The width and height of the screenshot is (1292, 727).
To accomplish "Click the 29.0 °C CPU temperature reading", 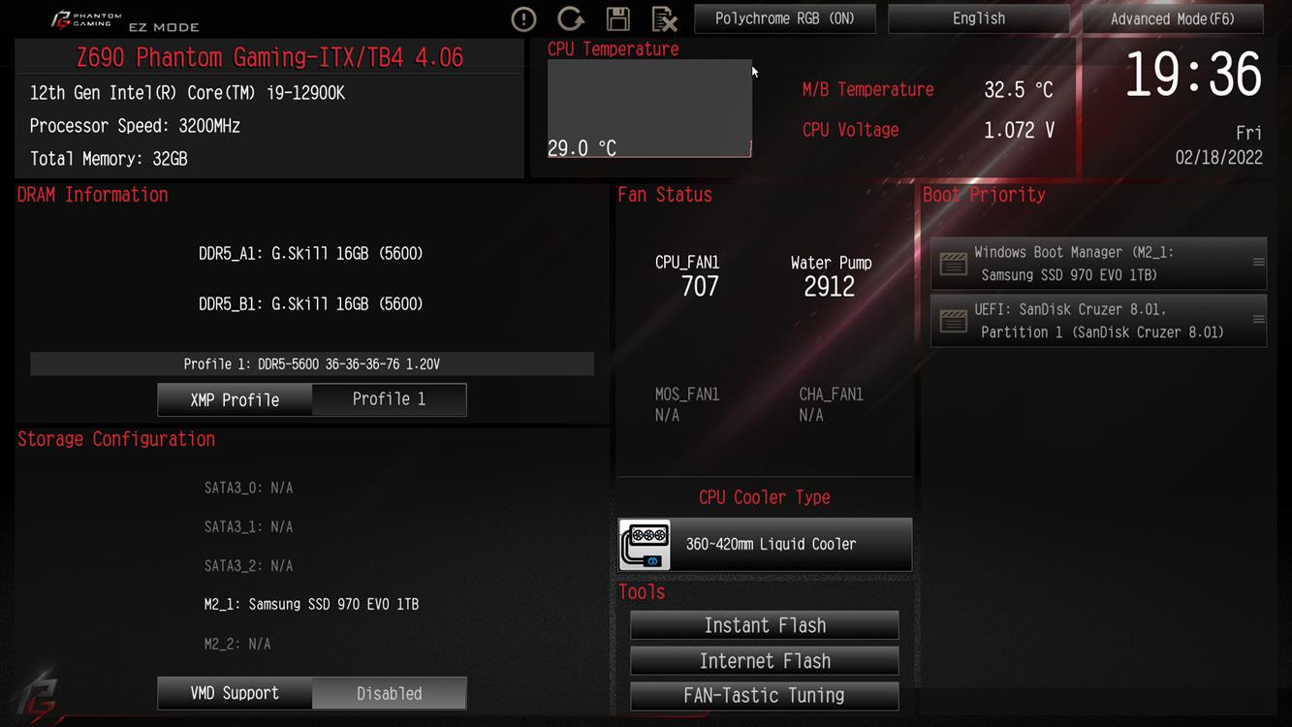I will (582, 148).
